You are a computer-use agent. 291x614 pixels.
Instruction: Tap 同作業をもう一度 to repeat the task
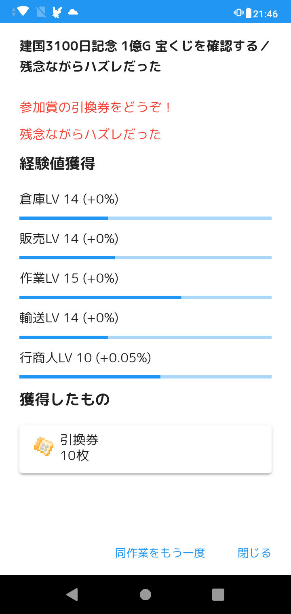click(x=160, y=553)
